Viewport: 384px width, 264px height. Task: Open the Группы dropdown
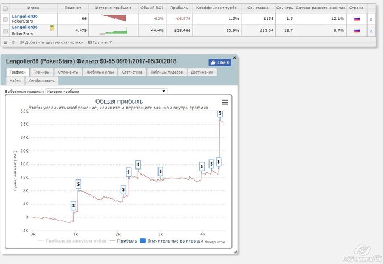[x=100, y=42]
